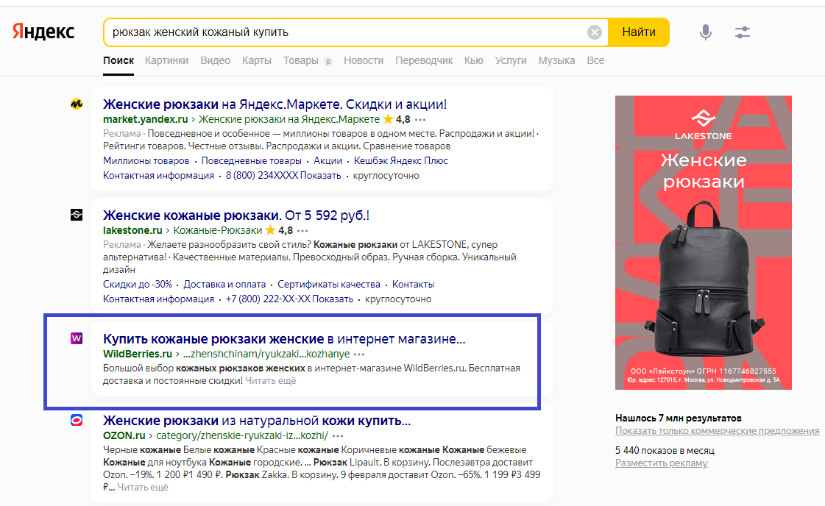The width and height of the screenshot is (825, 506).
Task: Open search settings sliders icon
Action: tap(743, 32)
